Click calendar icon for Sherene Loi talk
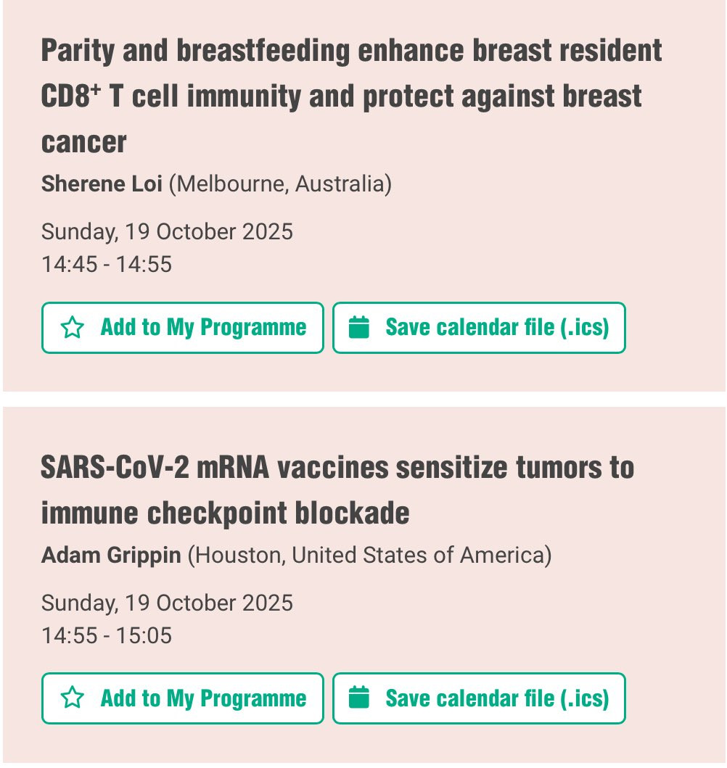 point(359,328)
